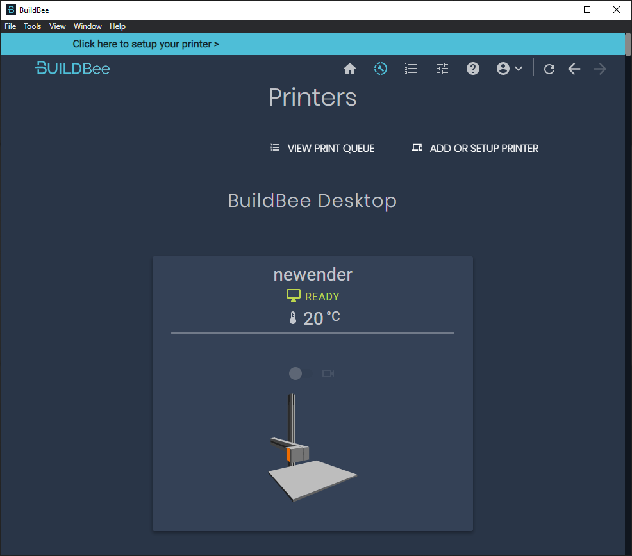This screenshot has height=556, width=632.
Task: Minimize the BuildBee window
Action: pyautogui.click(x=558, y=10)
